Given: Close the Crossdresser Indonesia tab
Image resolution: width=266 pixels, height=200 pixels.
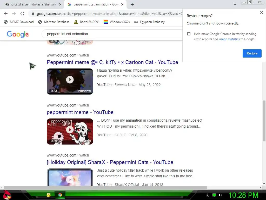Looking at the screenshot, I should click(x=60, y=4).
